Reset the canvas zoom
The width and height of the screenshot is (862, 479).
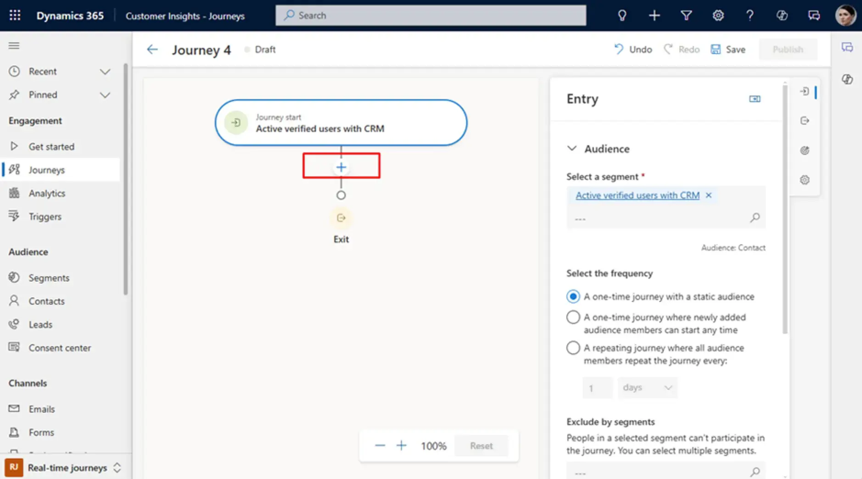(x=481, y=446)
